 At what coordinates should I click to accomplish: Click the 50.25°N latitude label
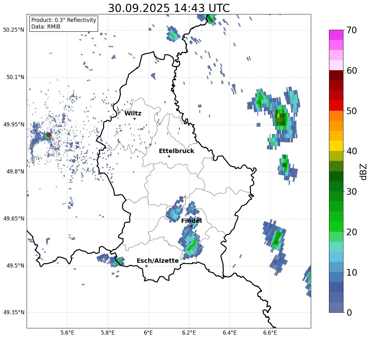(x=14, y=30)
